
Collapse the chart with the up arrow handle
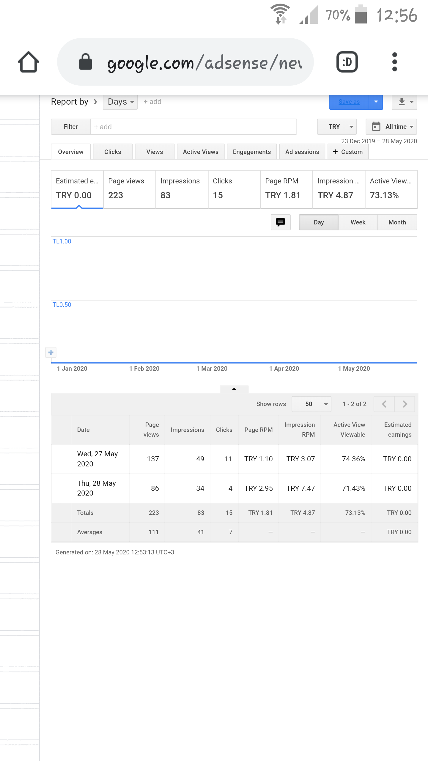(x=234, y=389)
